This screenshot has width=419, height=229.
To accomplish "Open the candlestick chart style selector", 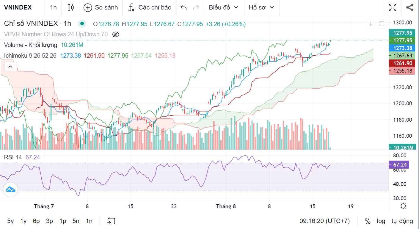I will tap(70, 8).
